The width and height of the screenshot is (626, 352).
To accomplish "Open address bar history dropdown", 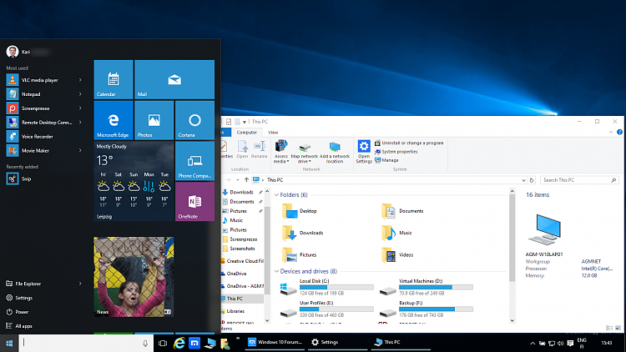I will 523,180.
